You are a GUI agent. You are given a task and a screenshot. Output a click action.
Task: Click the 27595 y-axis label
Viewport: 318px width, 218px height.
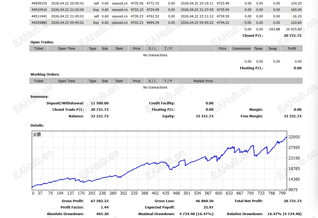coord(294,147)
